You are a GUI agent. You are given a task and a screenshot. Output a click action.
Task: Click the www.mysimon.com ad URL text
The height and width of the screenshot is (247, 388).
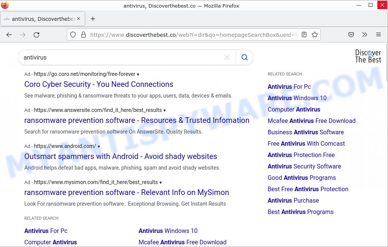click(96, 182)
